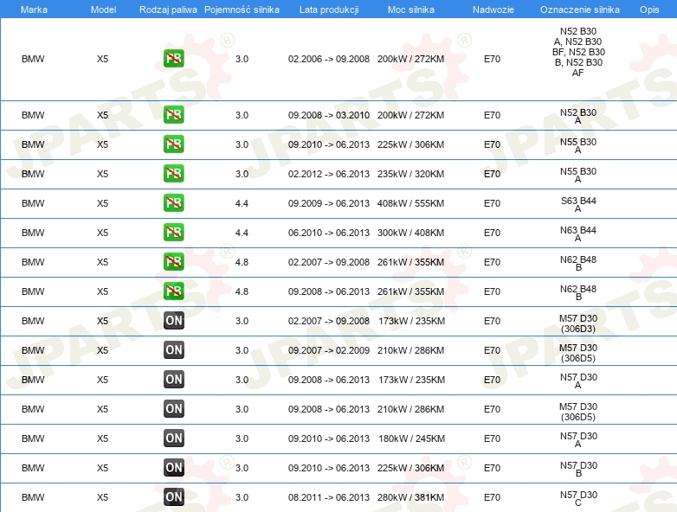This screenshot has width=677, height=512.
Task: Select the ON diesel icon in 180kW / 245KM row
Action: (x=174, y=438)
